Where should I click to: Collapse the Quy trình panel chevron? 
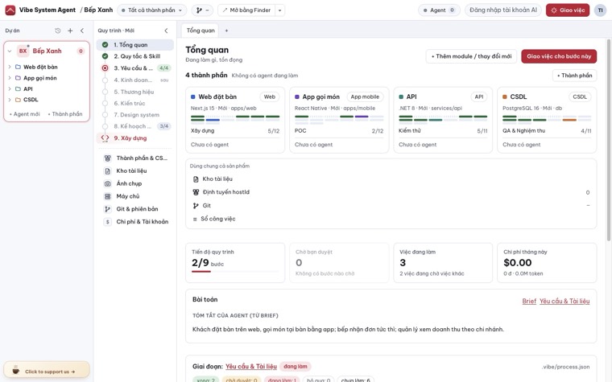tap(166, 31)
